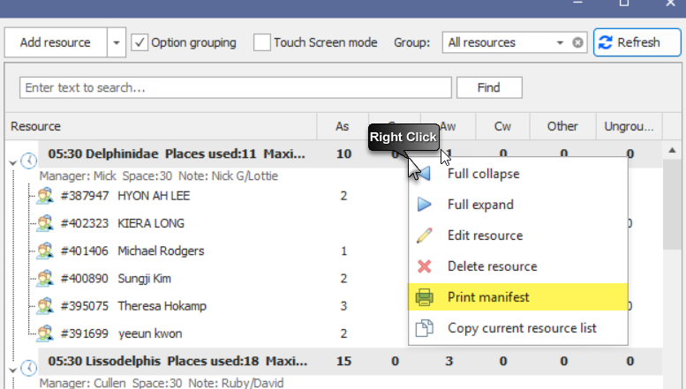This screenshot has width=686, height=389.
Task: Choose Delete resource from context menu
Action: click(518, 266)
